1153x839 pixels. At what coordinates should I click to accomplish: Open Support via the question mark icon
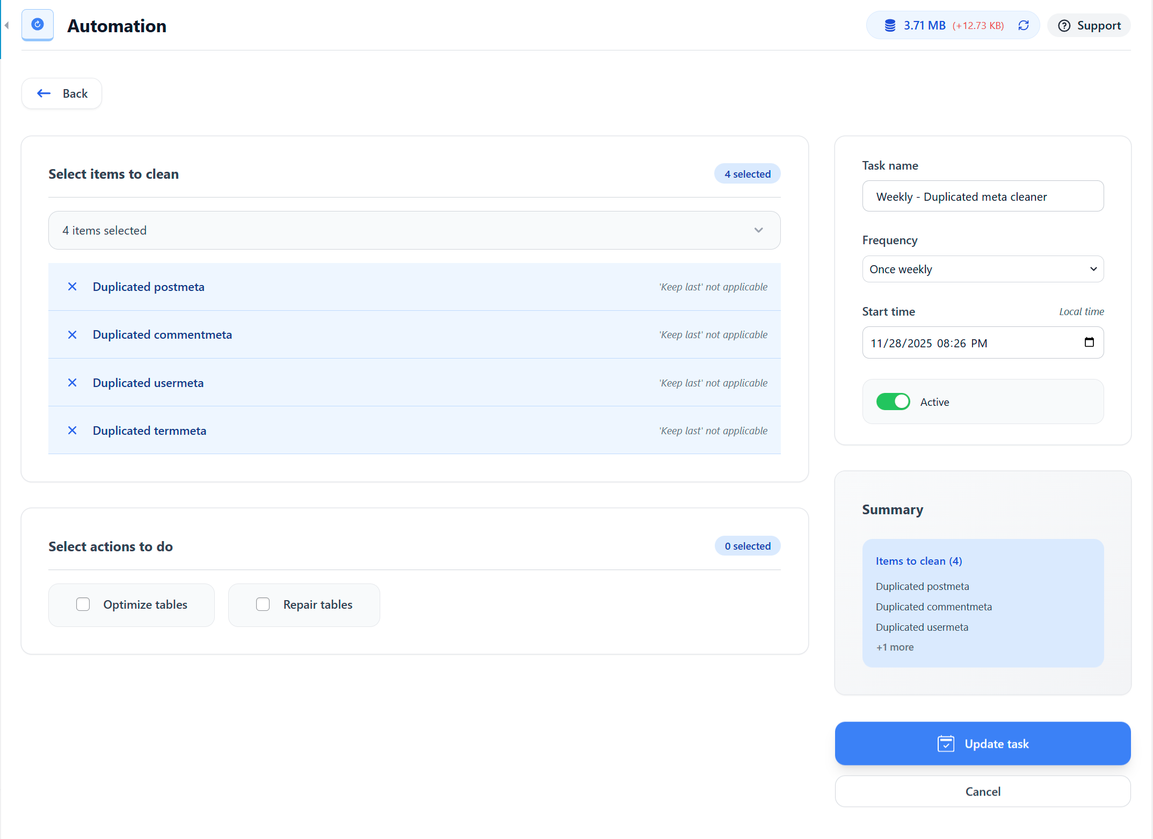pos(1065,25)
